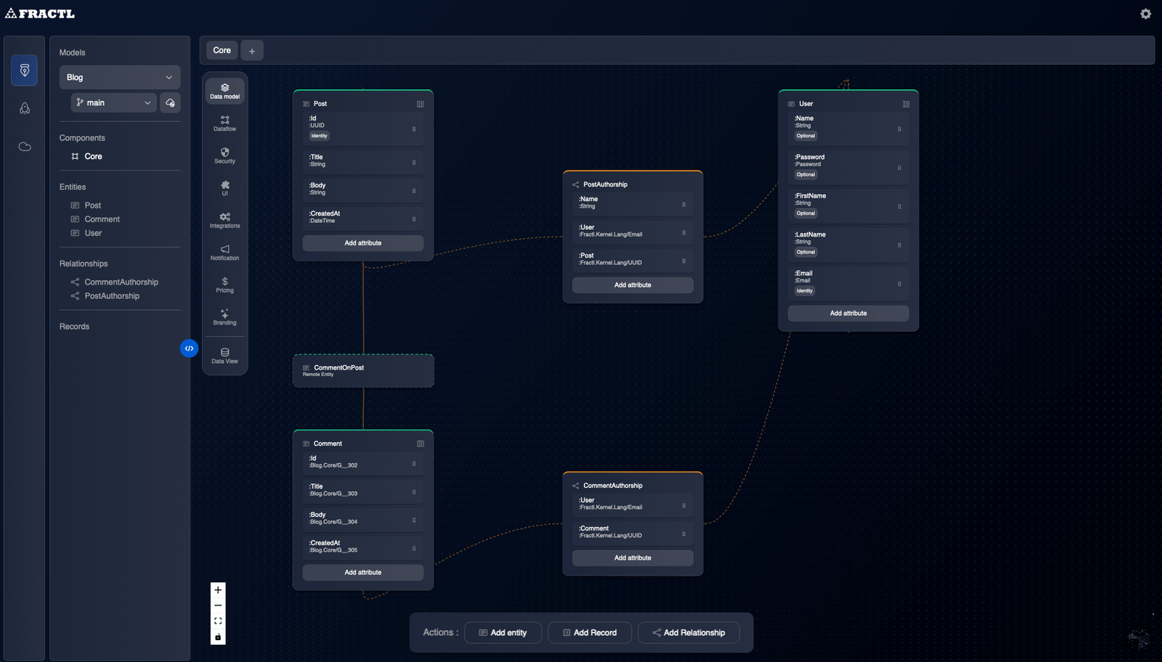
Task: Click the zoom in plus control
Action: coord(218,590)
